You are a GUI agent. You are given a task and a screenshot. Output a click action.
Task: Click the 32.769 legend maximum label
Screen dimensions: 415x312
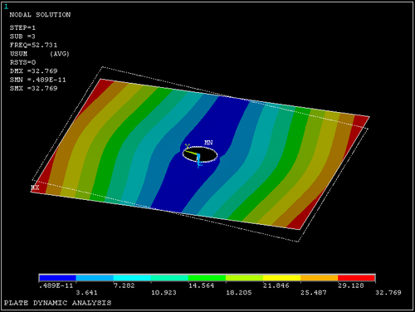(x=388, y=292)
